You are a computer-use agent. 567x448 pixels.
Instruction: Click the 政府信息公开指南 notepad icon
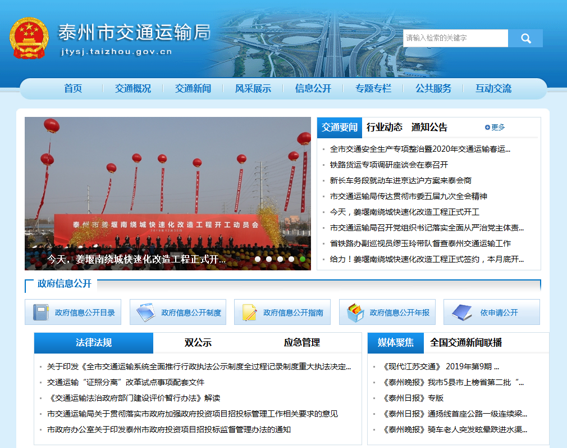click(249, 313)
